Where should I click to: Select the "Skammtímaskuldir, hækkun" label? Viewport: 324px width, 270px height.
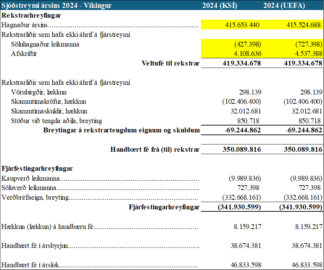click(x=49, y=111)
